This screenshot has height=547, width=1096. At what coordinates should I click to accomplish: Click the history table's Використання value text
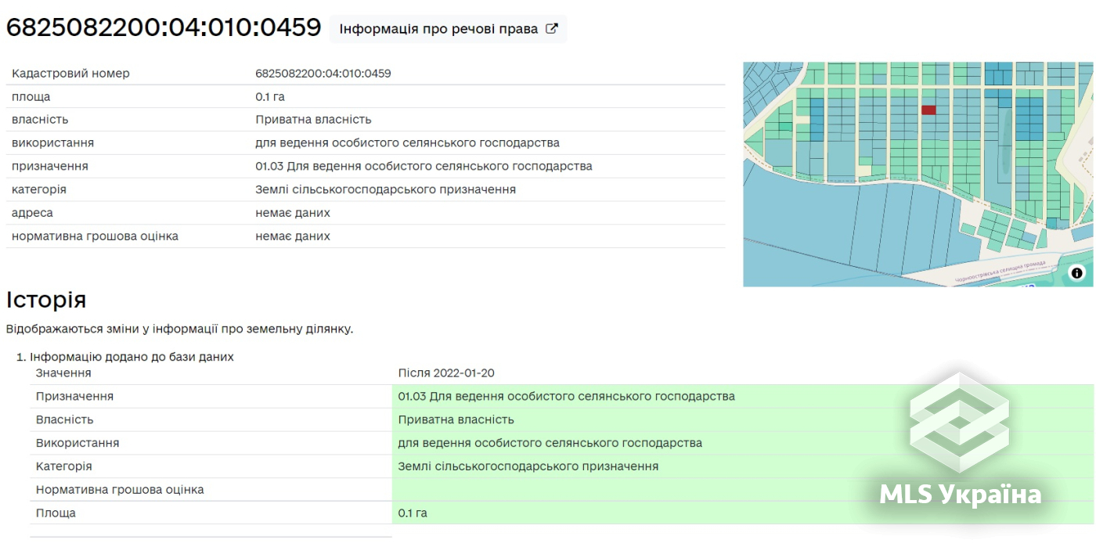pyautogui.click(x=550, y=443)
